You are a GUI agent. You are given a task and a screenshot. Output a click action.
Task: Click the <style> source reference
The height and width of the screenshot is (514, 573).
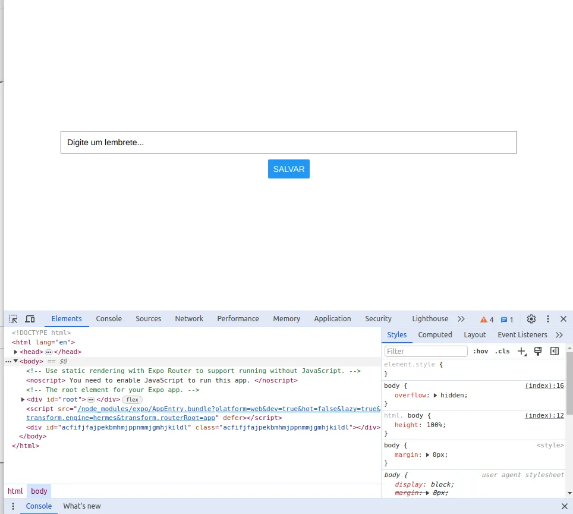pyautogui.click(x=550, y=445)
